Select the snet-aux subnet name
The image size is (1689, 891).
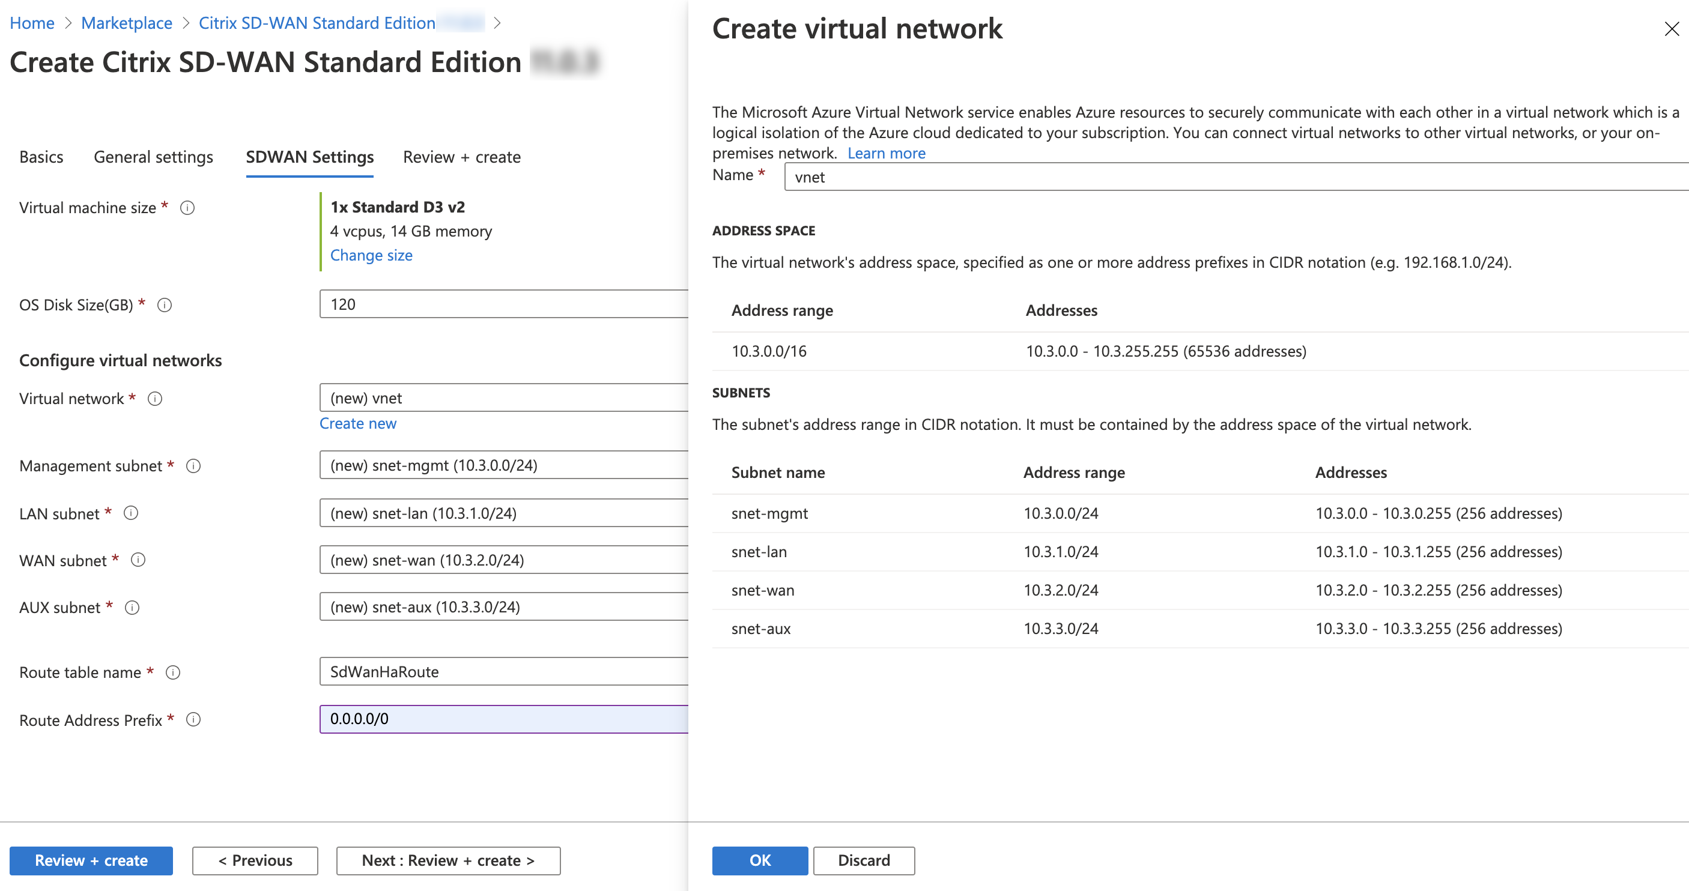[x=761, y=629]
